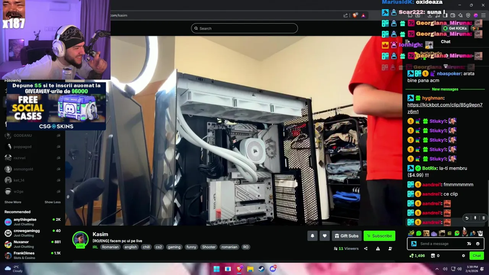This screenshot has width=489, height=275.
Task: Select the Romanian tag
Action: 110,247
